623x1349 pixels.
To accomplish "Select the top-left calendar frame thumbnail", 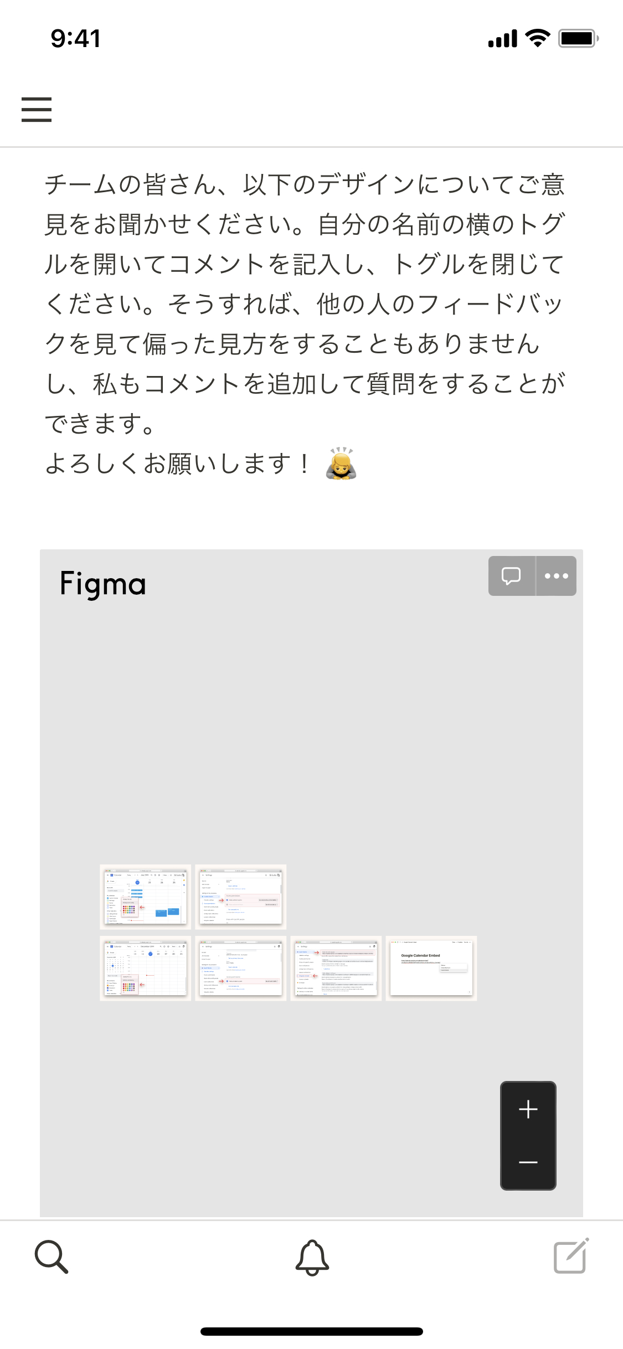I will click(146, 897).
